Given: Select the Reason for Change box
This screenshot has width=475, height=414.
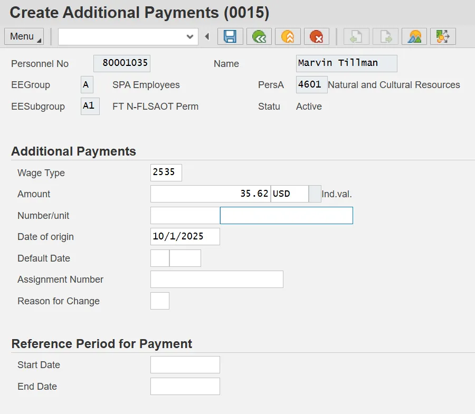Looking at the screenshot, I should pyautogui.click(x=159, y=301).
